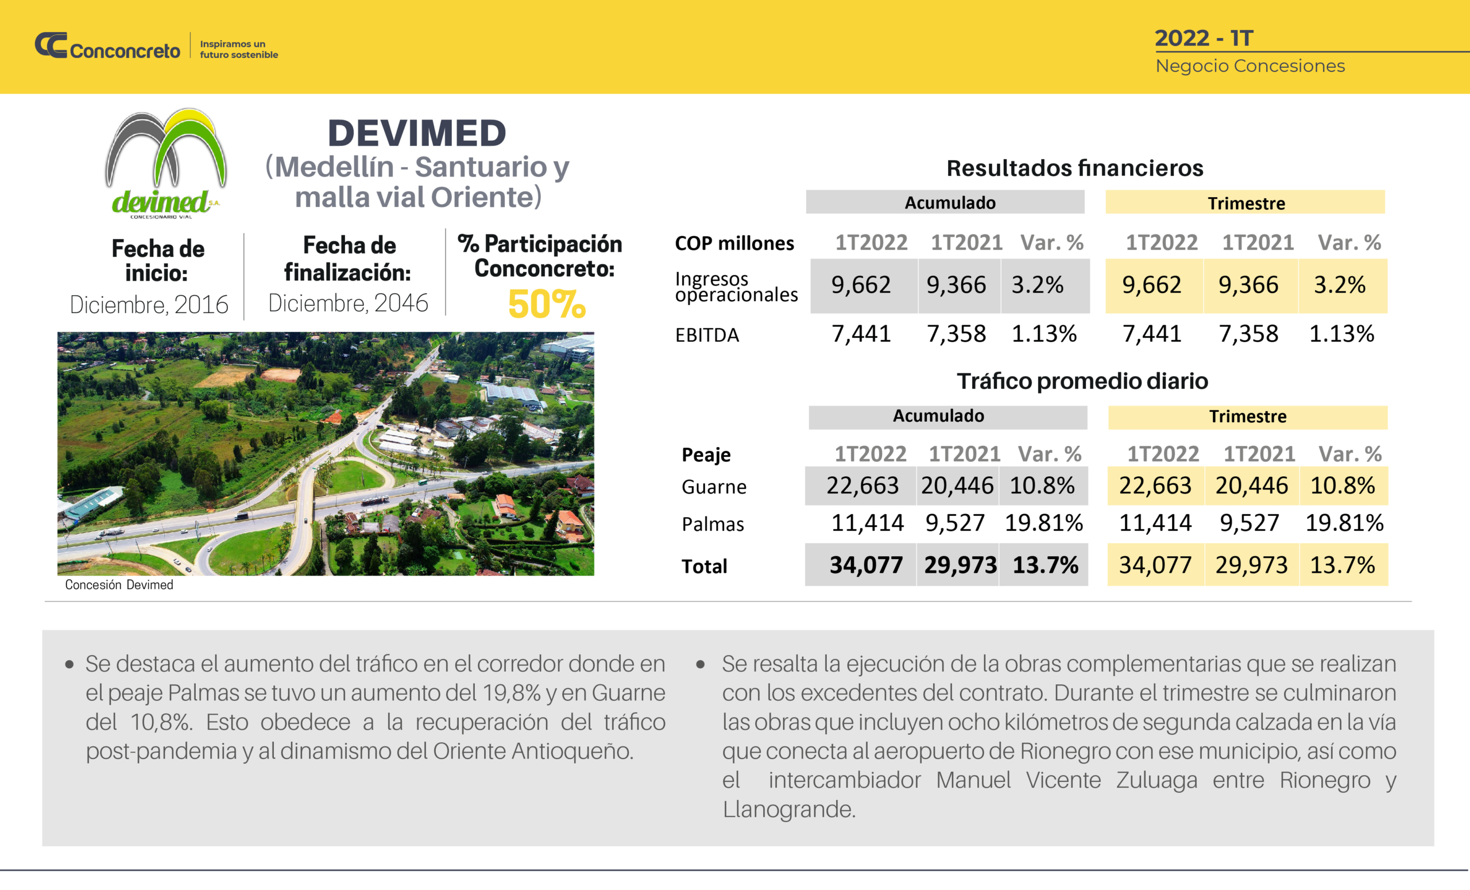Click the Guarne toll row label
The height and width of the screenshot is (890, 1470).
click(x=714, y=487)
